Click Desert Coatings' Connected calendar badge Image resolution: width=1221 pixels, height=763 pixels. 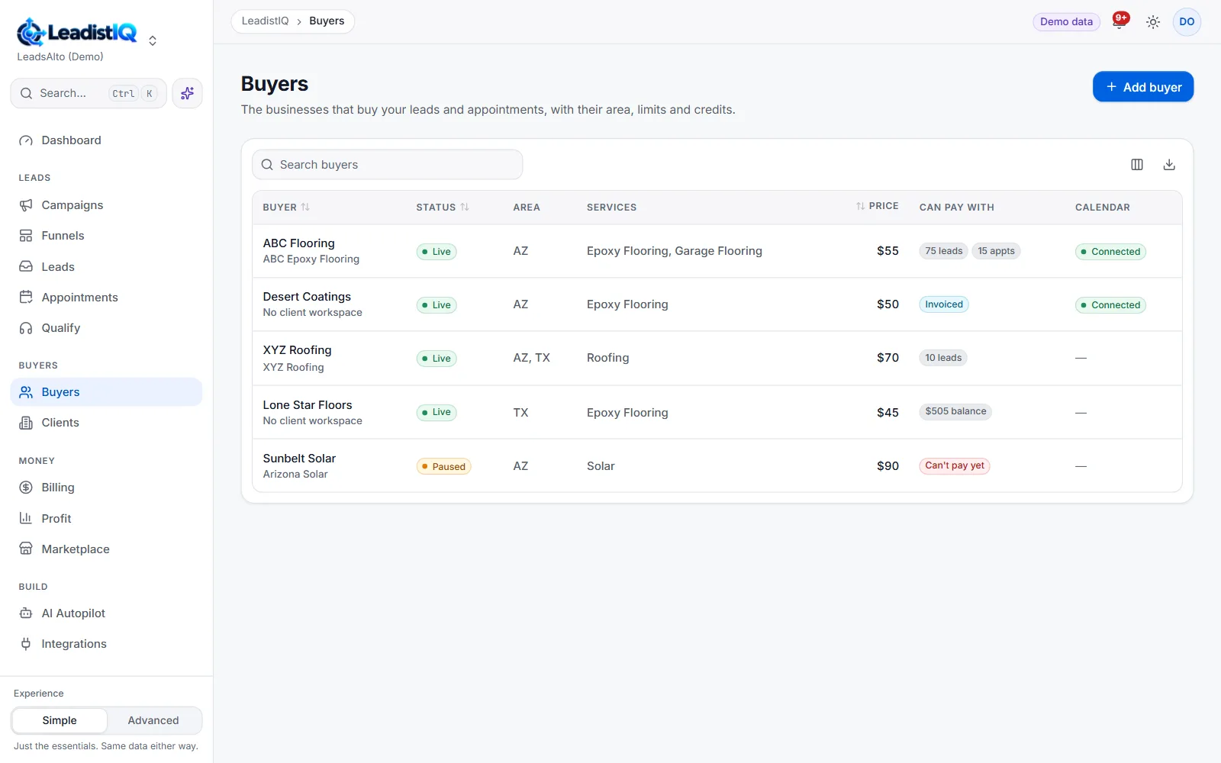[1110, 305]
